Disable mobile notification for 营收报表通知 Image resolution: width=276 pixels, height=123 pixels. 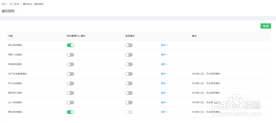click(70, 112)
